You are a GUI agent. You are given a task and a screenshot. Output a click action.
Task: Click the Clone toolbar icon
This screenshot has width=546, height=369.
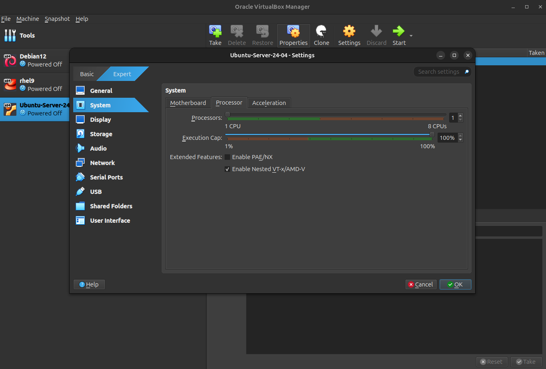pos(321,36)
